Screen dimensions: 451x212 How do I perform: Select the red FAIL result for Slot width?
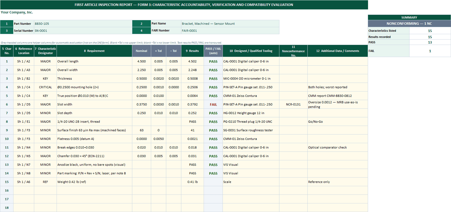click(x=213, y=105)
